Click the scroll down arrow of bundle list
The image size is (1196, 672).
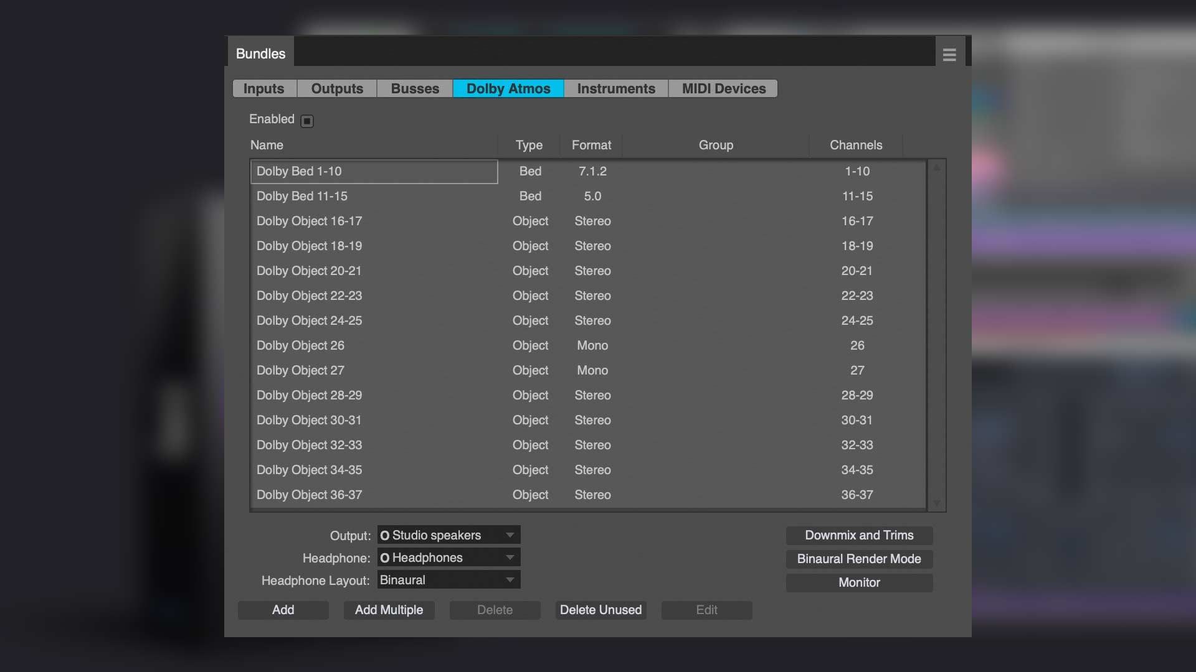pyautogui.click(x=936, y=503)
